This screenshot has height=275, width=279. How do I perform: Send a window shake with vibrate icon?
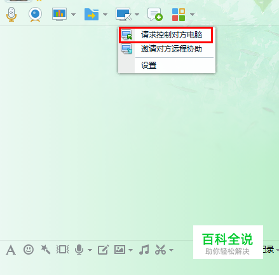(x=62, y=250)
